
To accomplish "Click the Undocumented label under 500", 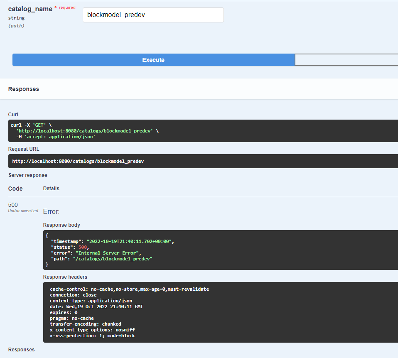I will tap(23, 211).
